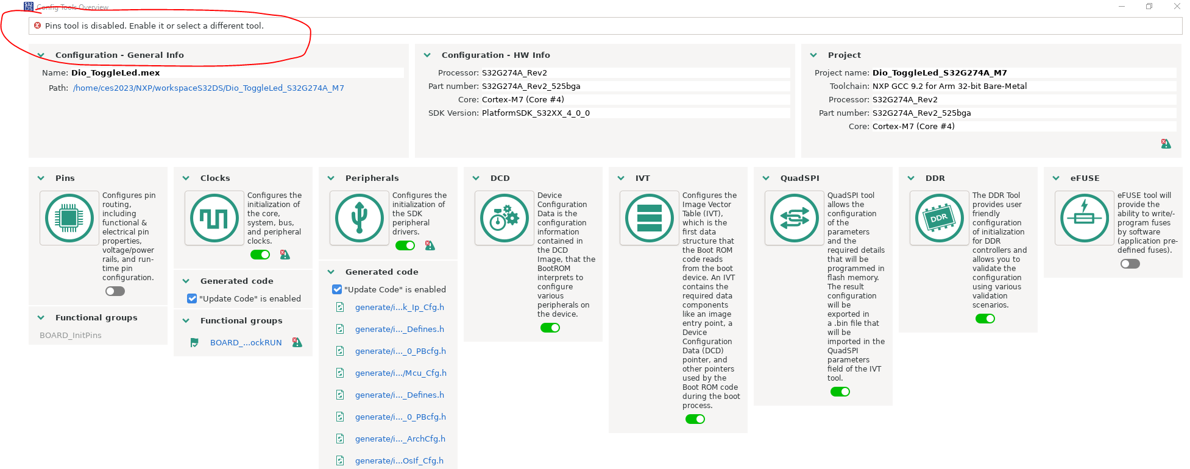
Task: Open BOARD_...ockRUN functional group link
Action: [246, 342]
